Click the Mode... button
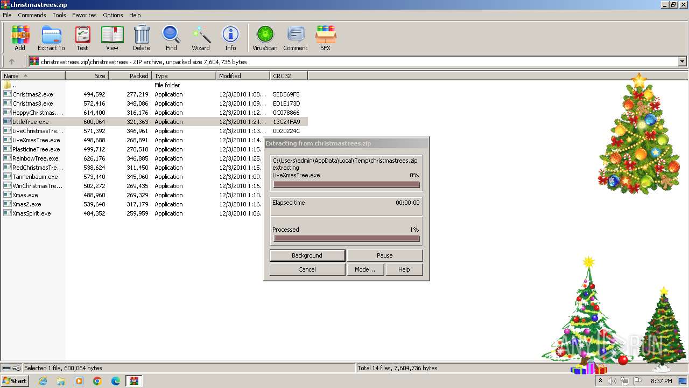The width and height of the screenshot is (689, 388). coord(365,269)
